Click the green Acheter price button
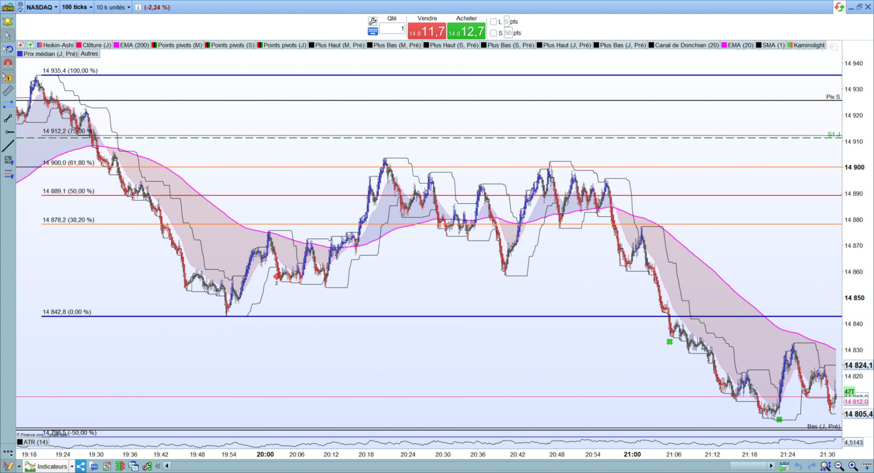The image size is (874, 473). click(x=466, y=32)
